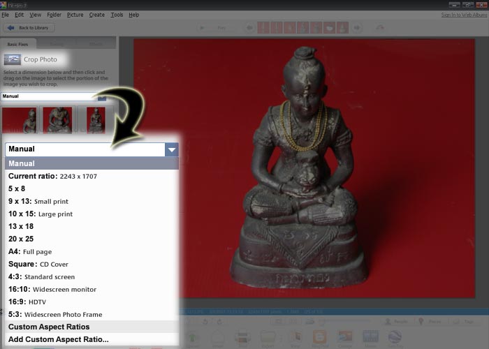
Task: Go to next photo using right filmstrip arrow
Action: tap(357, 28)
